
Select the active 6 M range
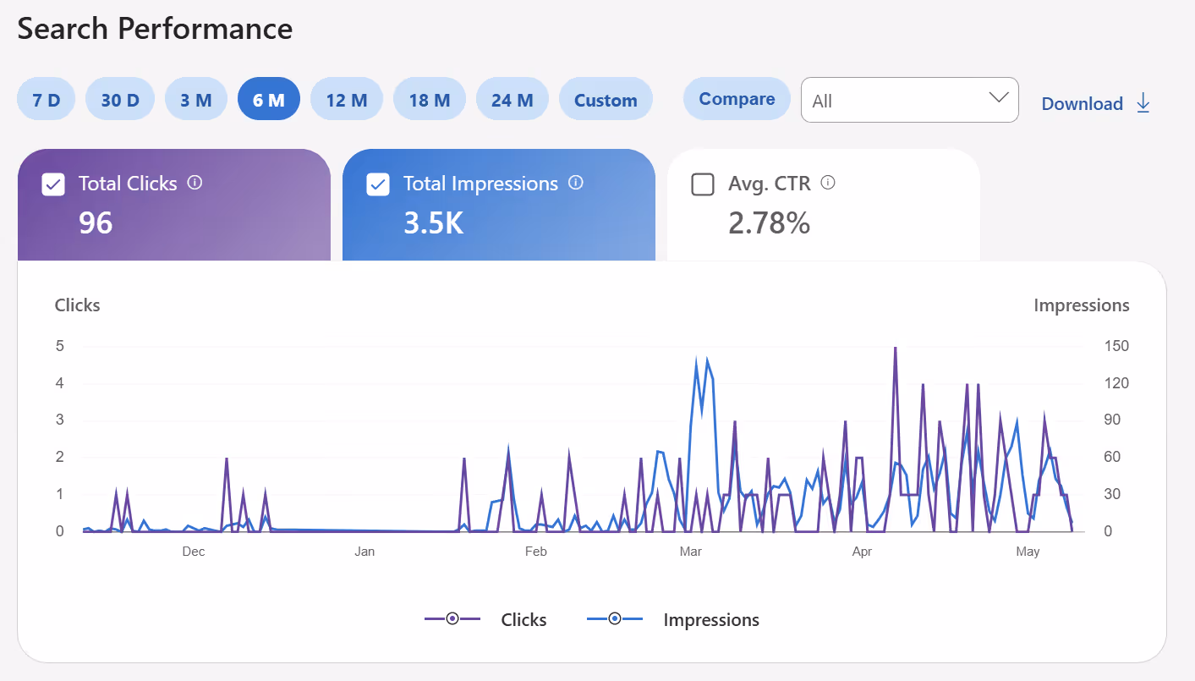coord(269,100)
